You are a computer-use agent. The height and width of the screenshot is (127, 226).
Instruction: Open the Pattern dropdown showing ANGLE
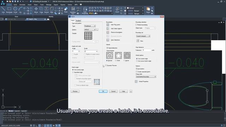[x=90, y=30]
